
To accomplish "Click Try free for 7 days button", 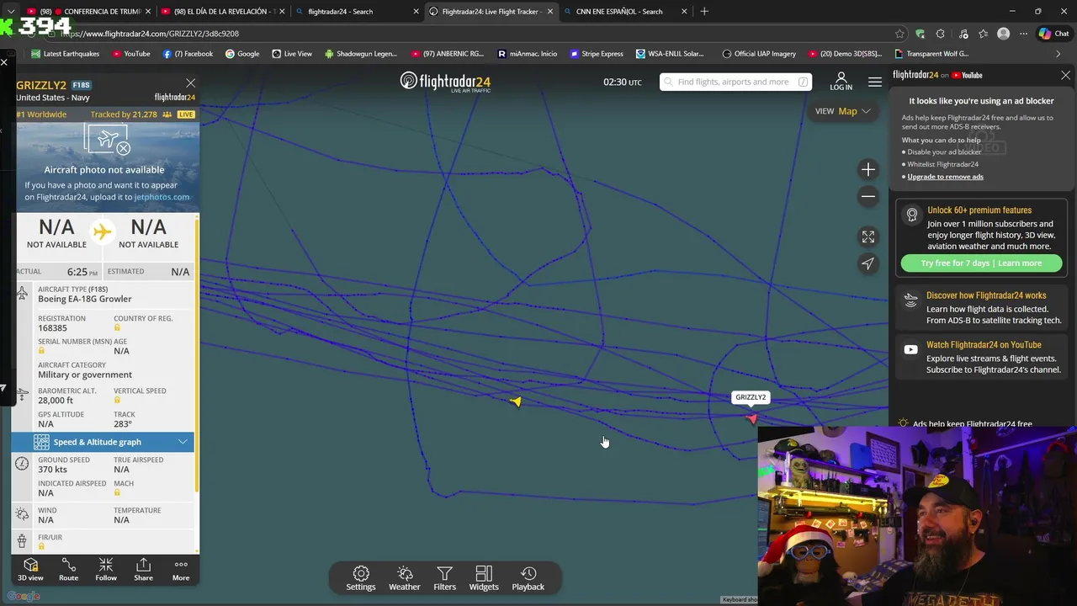I will (x=981, y=263).
